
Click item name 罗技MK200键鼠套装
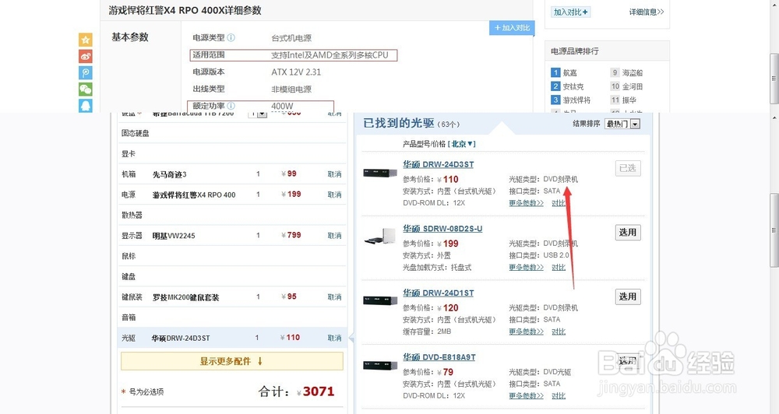coord(186,297)
